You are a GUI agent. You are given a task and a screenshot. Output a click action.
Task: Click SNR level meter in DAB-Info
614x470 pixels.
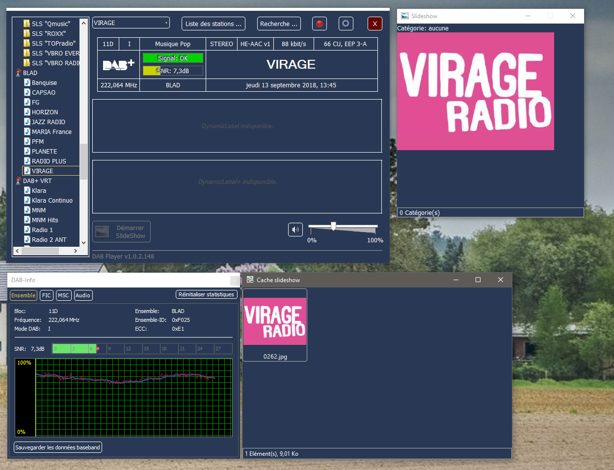[x=142, y=349]
